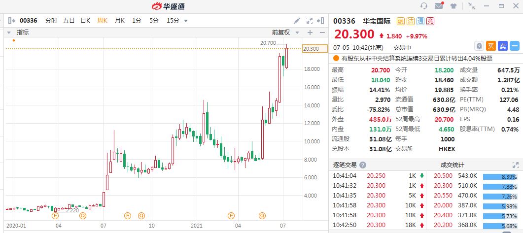Switch to 分时 intraday view

[x=51, y=21]
